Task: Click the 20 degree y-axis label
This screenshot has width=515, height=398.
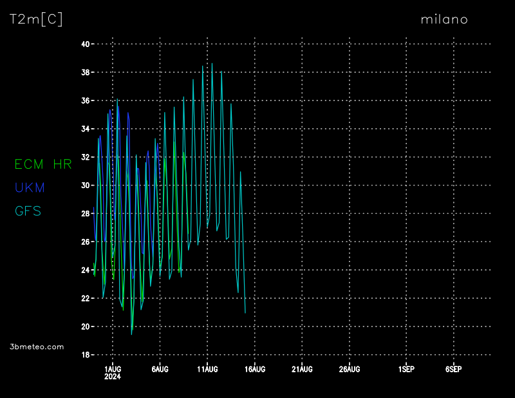Action: (85, 327)
